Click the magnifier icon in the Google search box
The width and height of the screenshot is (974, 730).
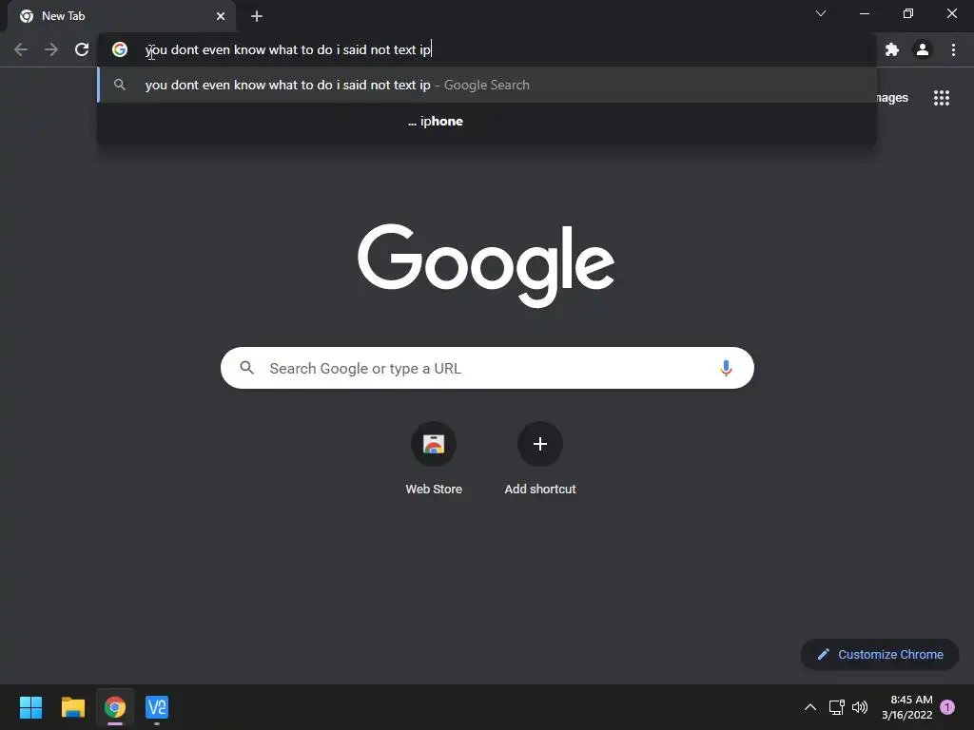tap(246, 368)
